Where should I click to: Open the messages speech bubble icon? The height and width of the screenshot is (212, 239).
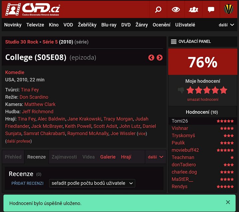211,9
